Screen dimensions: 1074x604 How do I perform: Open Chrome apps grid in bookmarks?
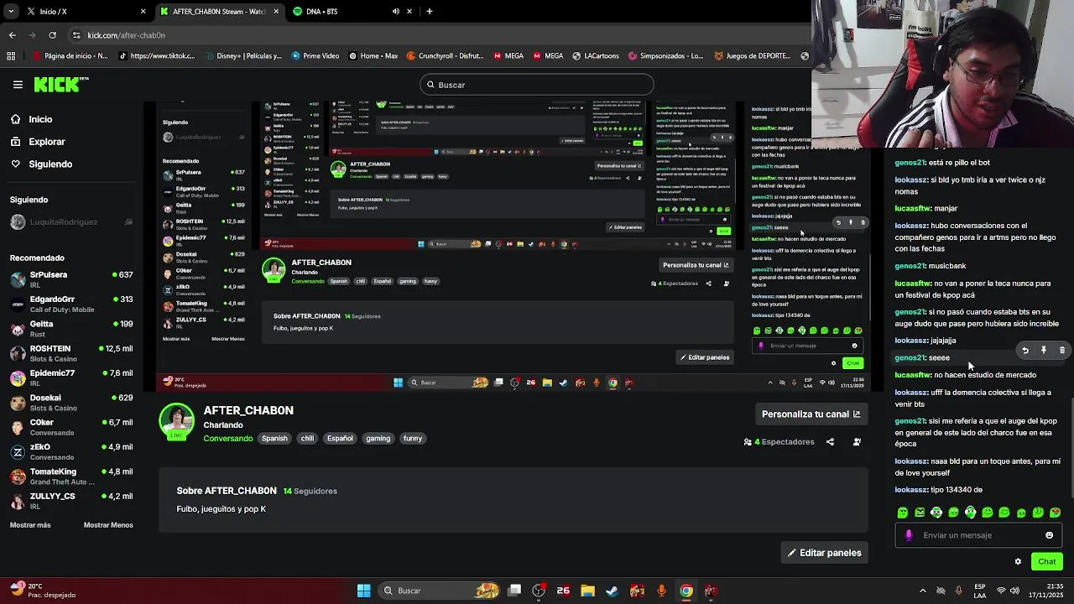[x=11, y=56]
